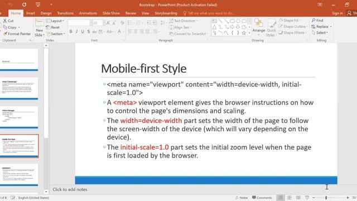Adjust the zoom slider handle

click(326, 198)
